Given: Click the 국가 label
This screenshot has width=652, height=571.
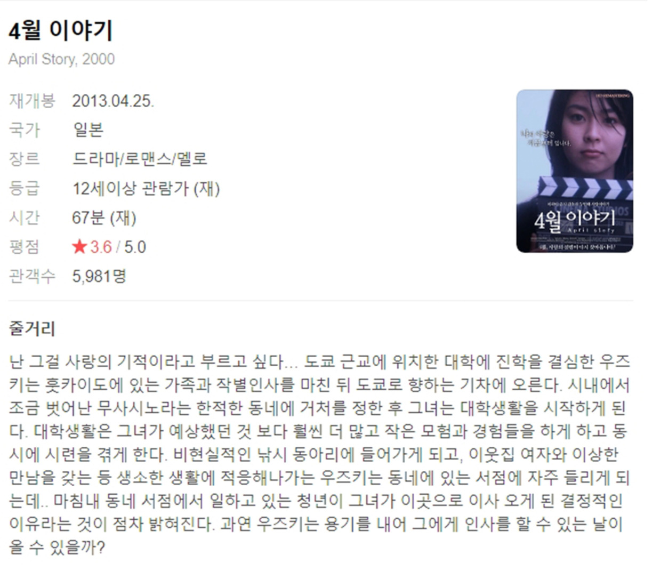Looking at the screenshot, I should click(24, 130).
